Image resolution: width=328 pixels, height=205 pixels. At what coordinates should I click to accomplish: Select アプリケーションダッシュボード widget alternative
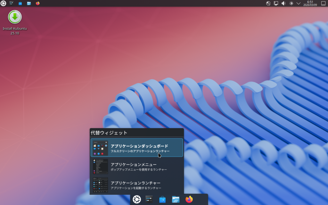click(x=137, y=148)
